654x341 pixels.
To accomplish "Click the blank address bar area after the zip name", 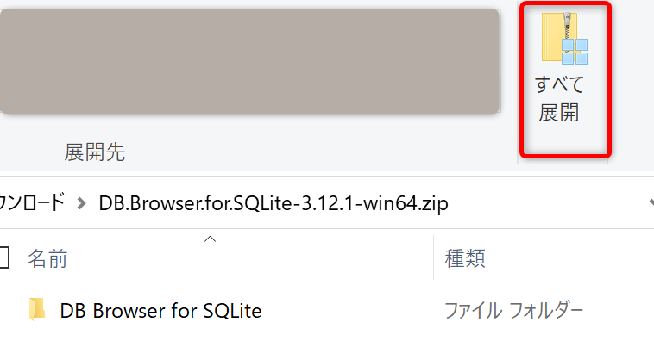I will 546,203.
